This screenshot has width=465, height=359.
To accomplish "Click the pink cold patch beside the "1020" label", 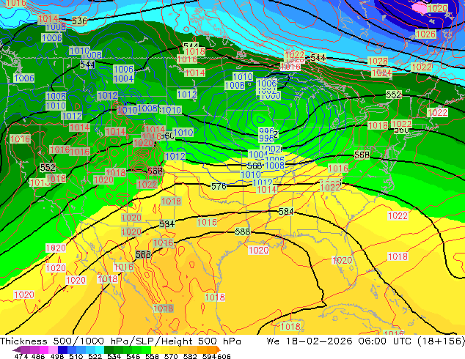I will coord(420,7).
